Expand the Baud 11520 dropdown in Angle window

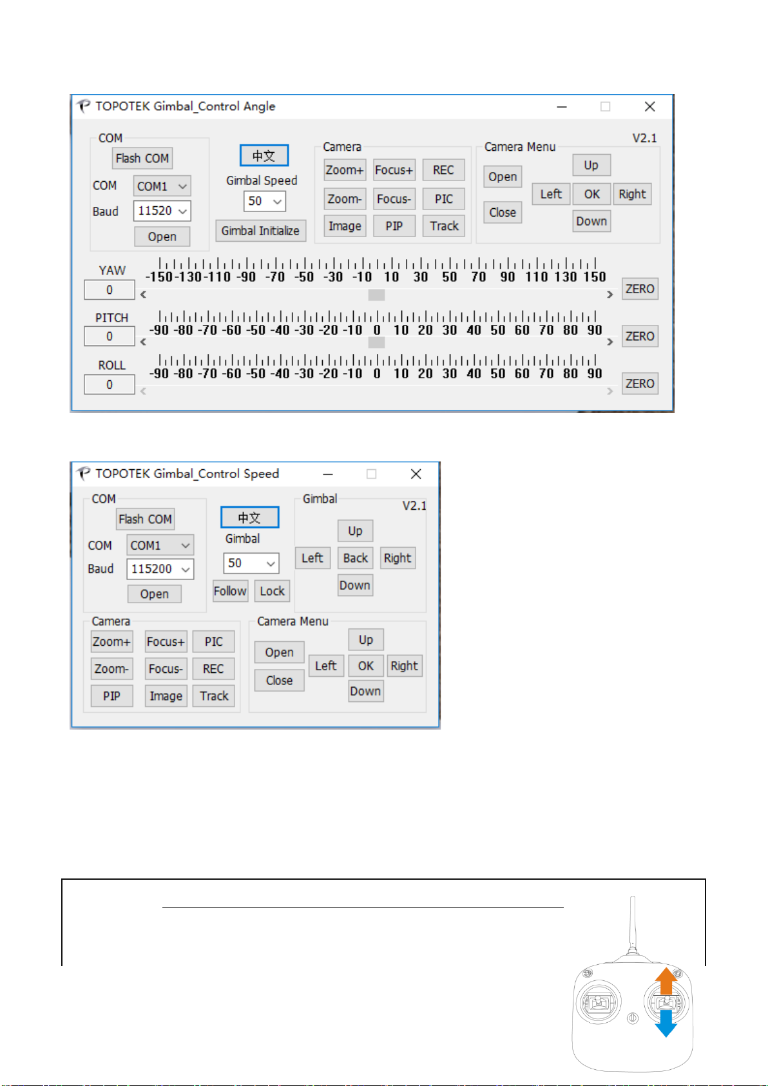click(162, 211)
